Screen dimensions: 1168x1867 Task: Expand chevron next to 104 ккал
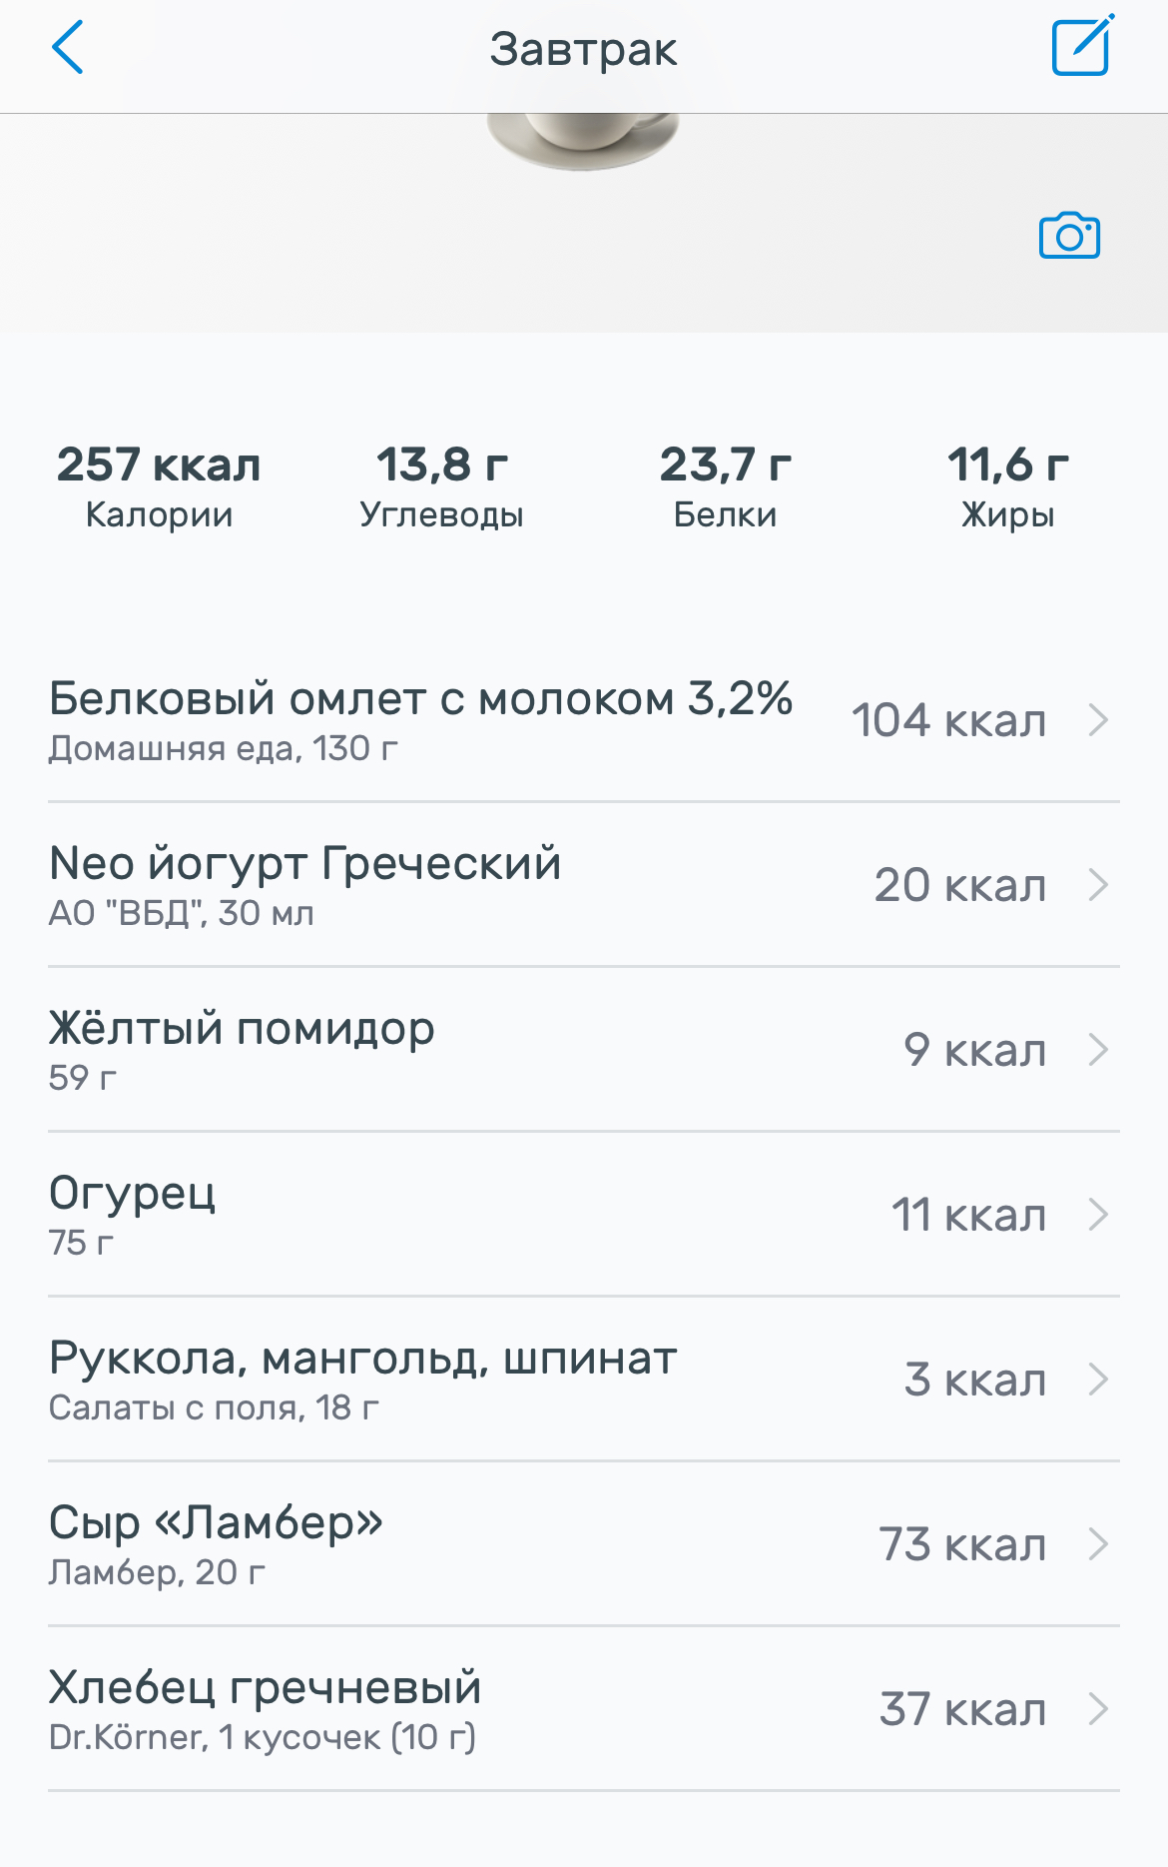point(1098,720)
